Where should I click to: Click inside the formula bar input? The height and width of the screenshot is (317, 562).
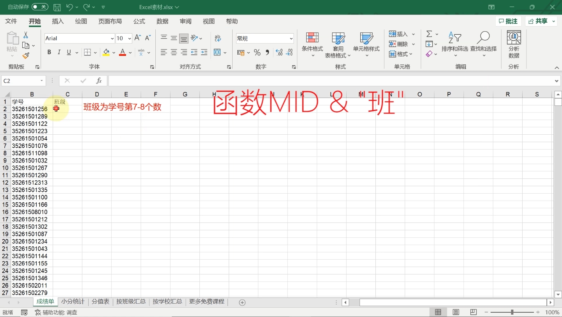click(330, 81)
